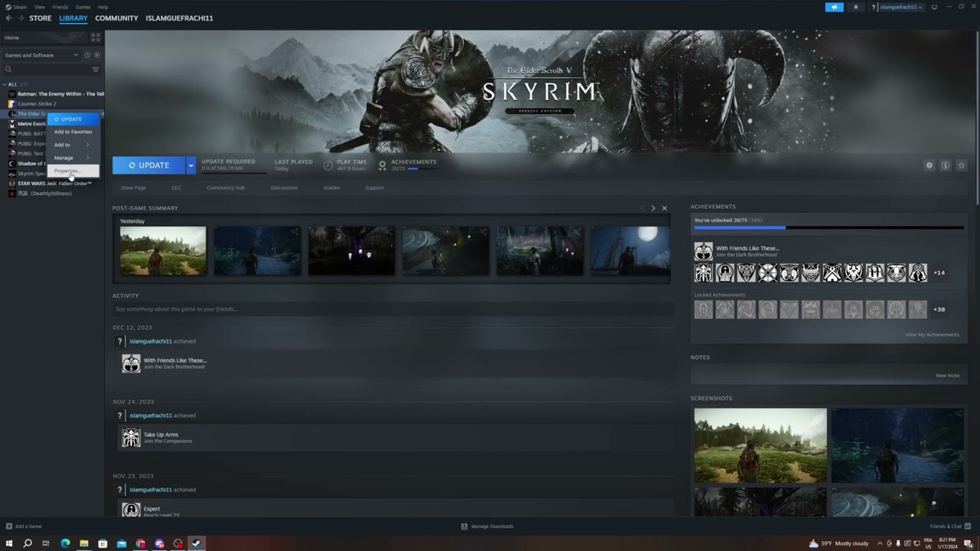Sort by recent activity clock icon
Screen dimensions: 980x551
pos(87,55)
